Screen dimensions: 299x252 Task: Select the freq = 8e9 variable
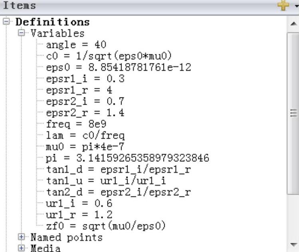(x=76, y=124)
